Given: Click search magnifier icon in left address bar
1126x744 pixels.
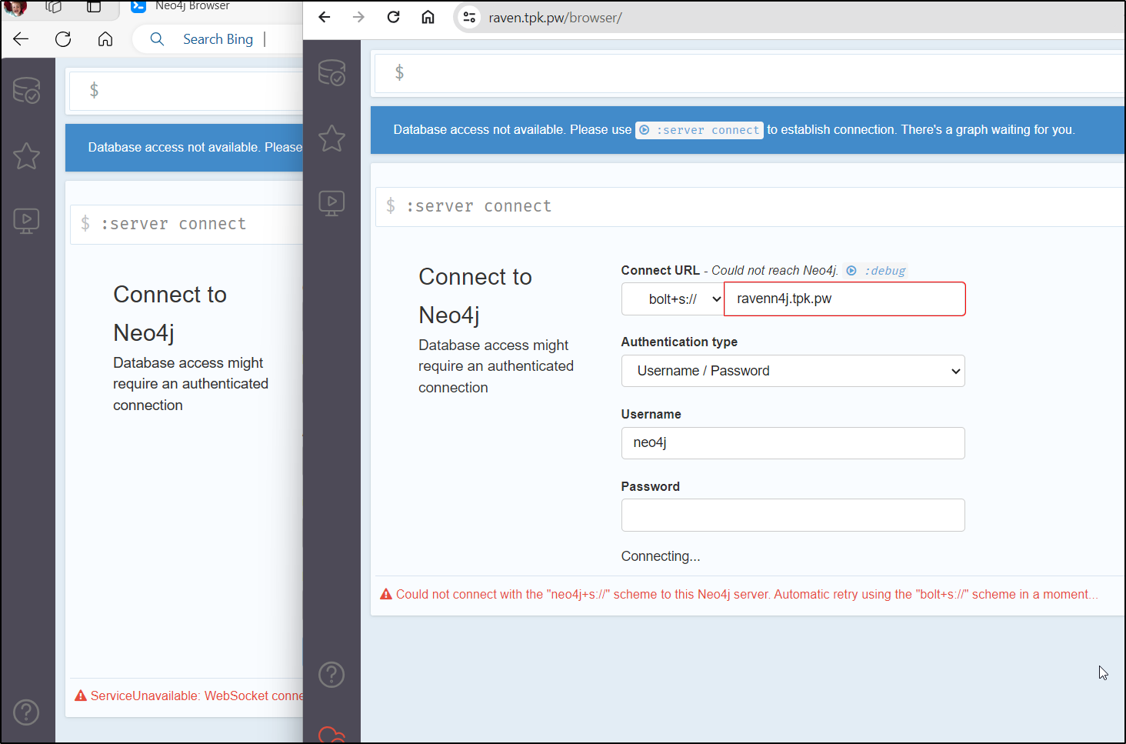Looking at the screenshot, I should click(157, 39).
